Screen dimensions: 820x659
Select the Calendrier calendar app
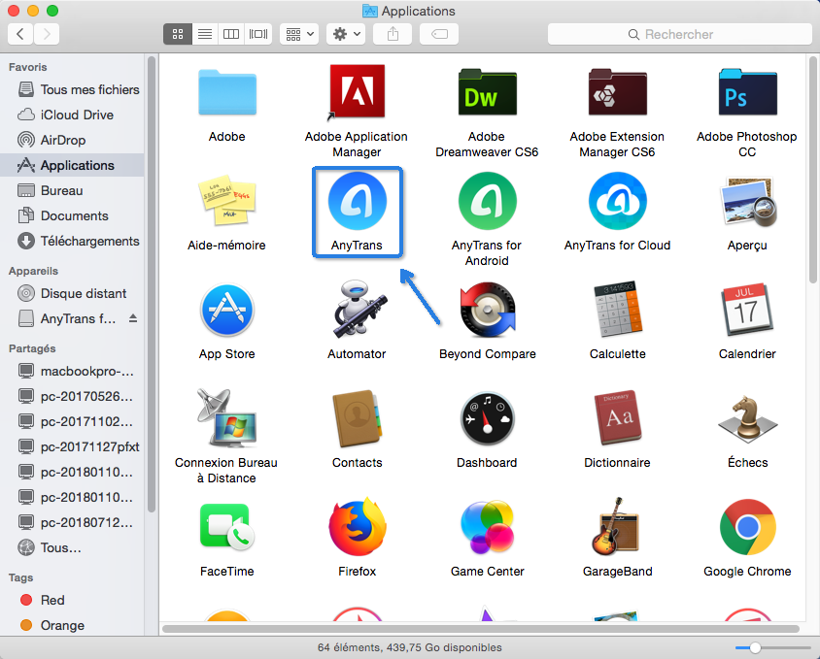tap(747, 310)
